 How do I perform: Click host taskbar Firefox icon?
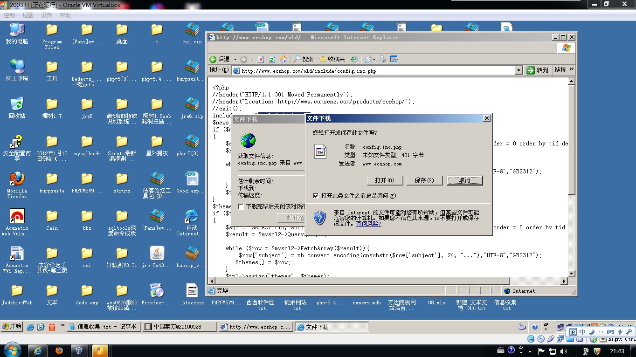pos(59,350)
